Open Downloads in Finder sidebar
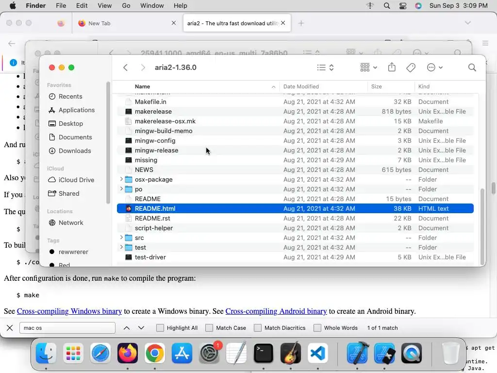 coord(75,151)
